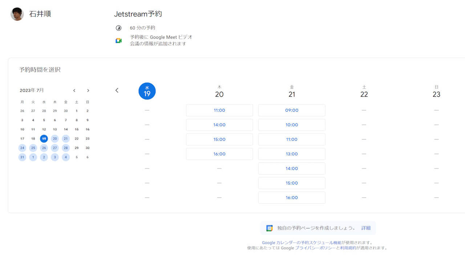Viewport: 465px width, 261px height.
Task: Click date 20 in the mini calendar
Action: click(x=54, y=138)
